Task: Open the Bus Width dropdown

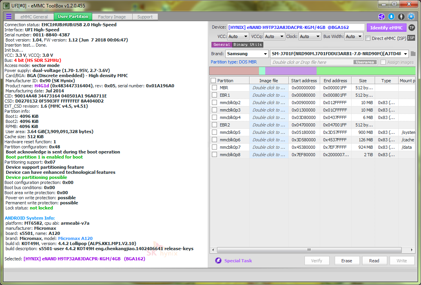Action: click(x=354, y=36)
